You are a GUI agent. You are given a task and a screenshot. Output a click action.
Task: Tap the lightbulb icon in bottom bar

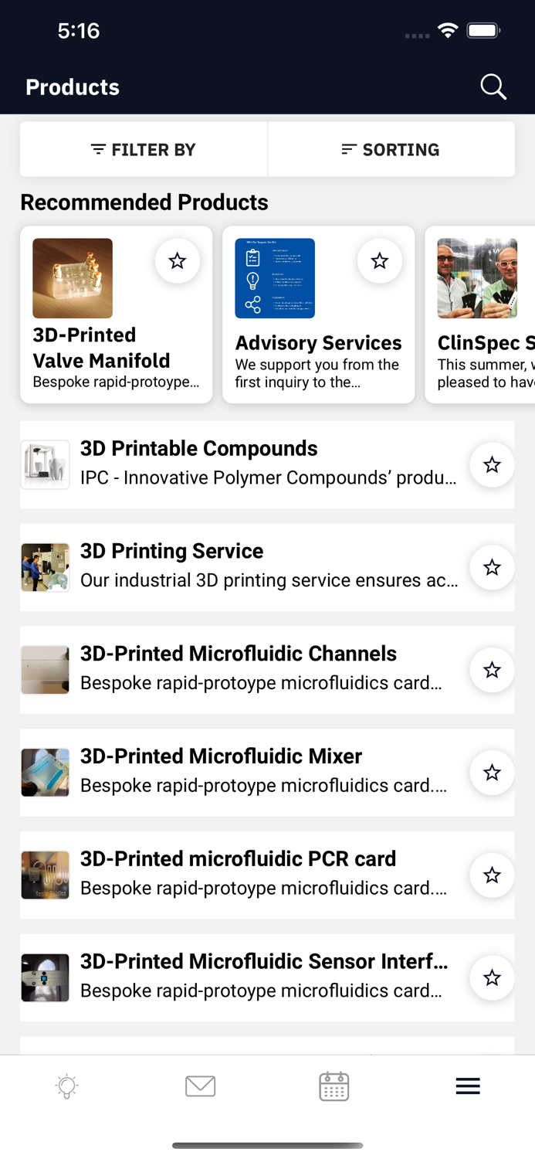pyautogui.click(x=67, y=1086)
